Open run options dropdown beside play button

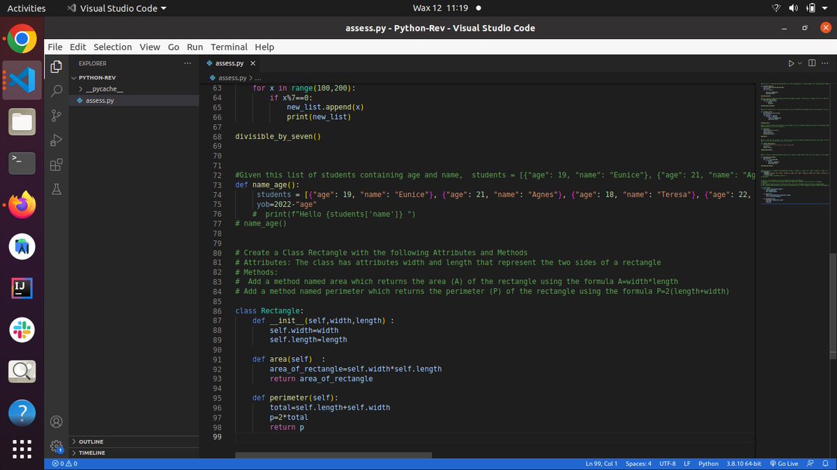pos(800,63)
